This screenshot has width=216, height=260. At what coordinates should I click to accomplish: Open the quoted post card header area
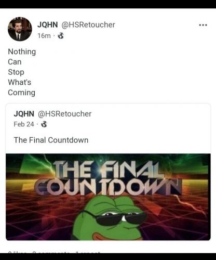pyautogui.click(x=108, y=119)
